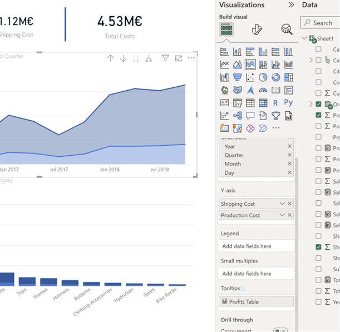Choose the Power Automate visual

tap(263, 128)
